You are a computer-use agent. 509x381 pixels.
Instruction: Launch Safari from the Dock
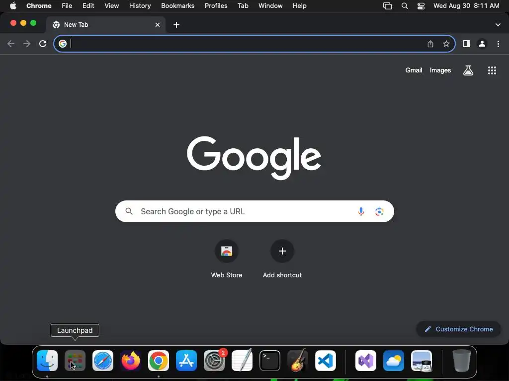pos(103,361)
